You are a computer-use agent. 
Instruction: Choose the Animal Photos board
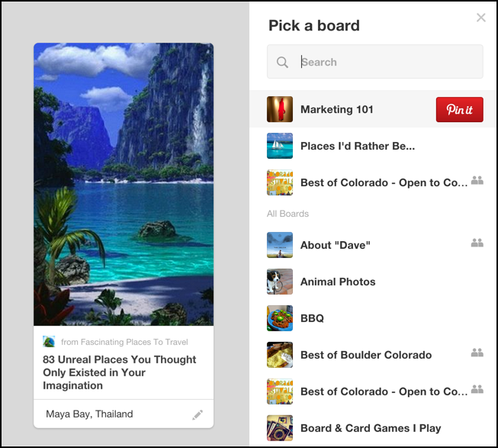coord(372,282)
